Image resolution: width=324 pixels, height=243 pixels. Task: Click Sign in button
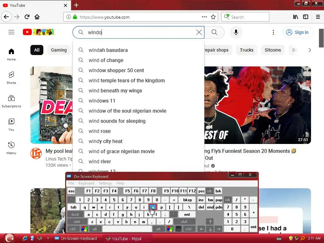coord(298,32)
